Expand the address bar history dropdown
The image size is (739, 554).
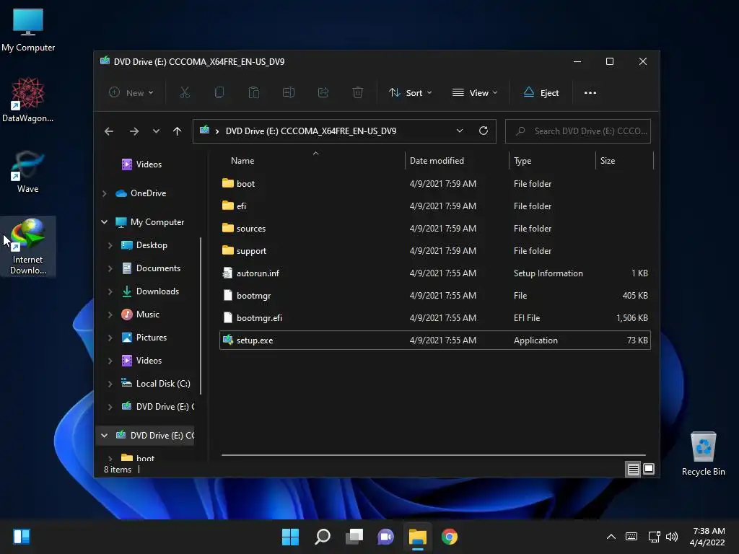point(460,131)
